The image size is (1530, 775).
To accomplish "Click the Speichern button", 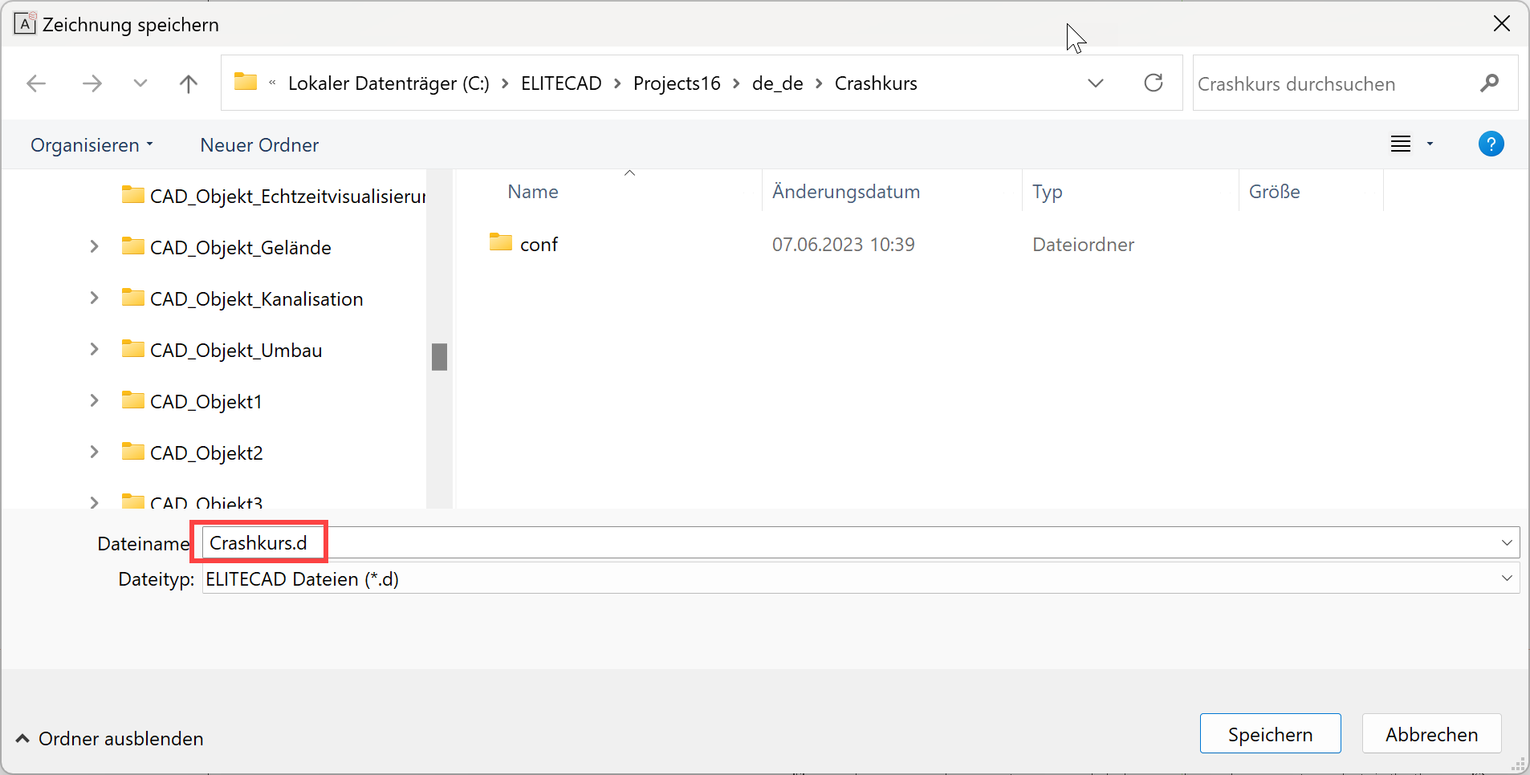I will 1270,734.
